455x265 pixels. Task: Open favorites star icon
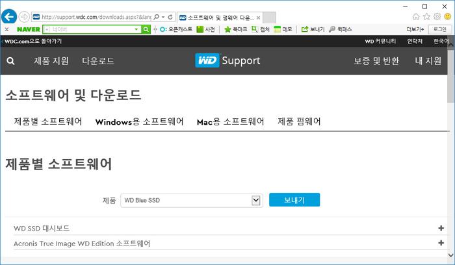(x=426, y=16)
